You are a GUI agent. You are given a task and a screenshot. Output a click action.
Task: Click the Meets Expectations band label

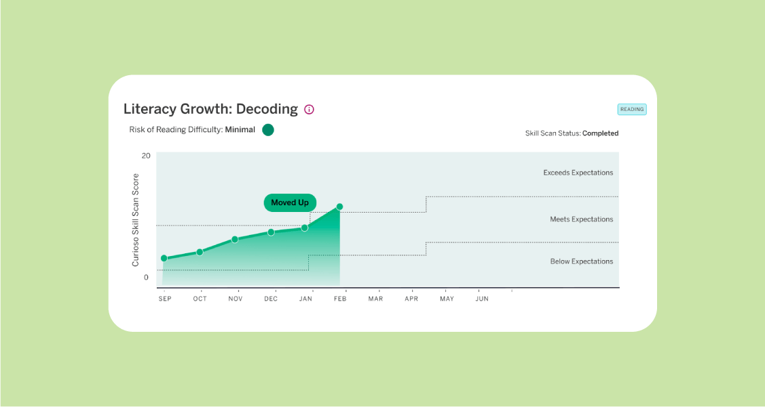[581, 219]
